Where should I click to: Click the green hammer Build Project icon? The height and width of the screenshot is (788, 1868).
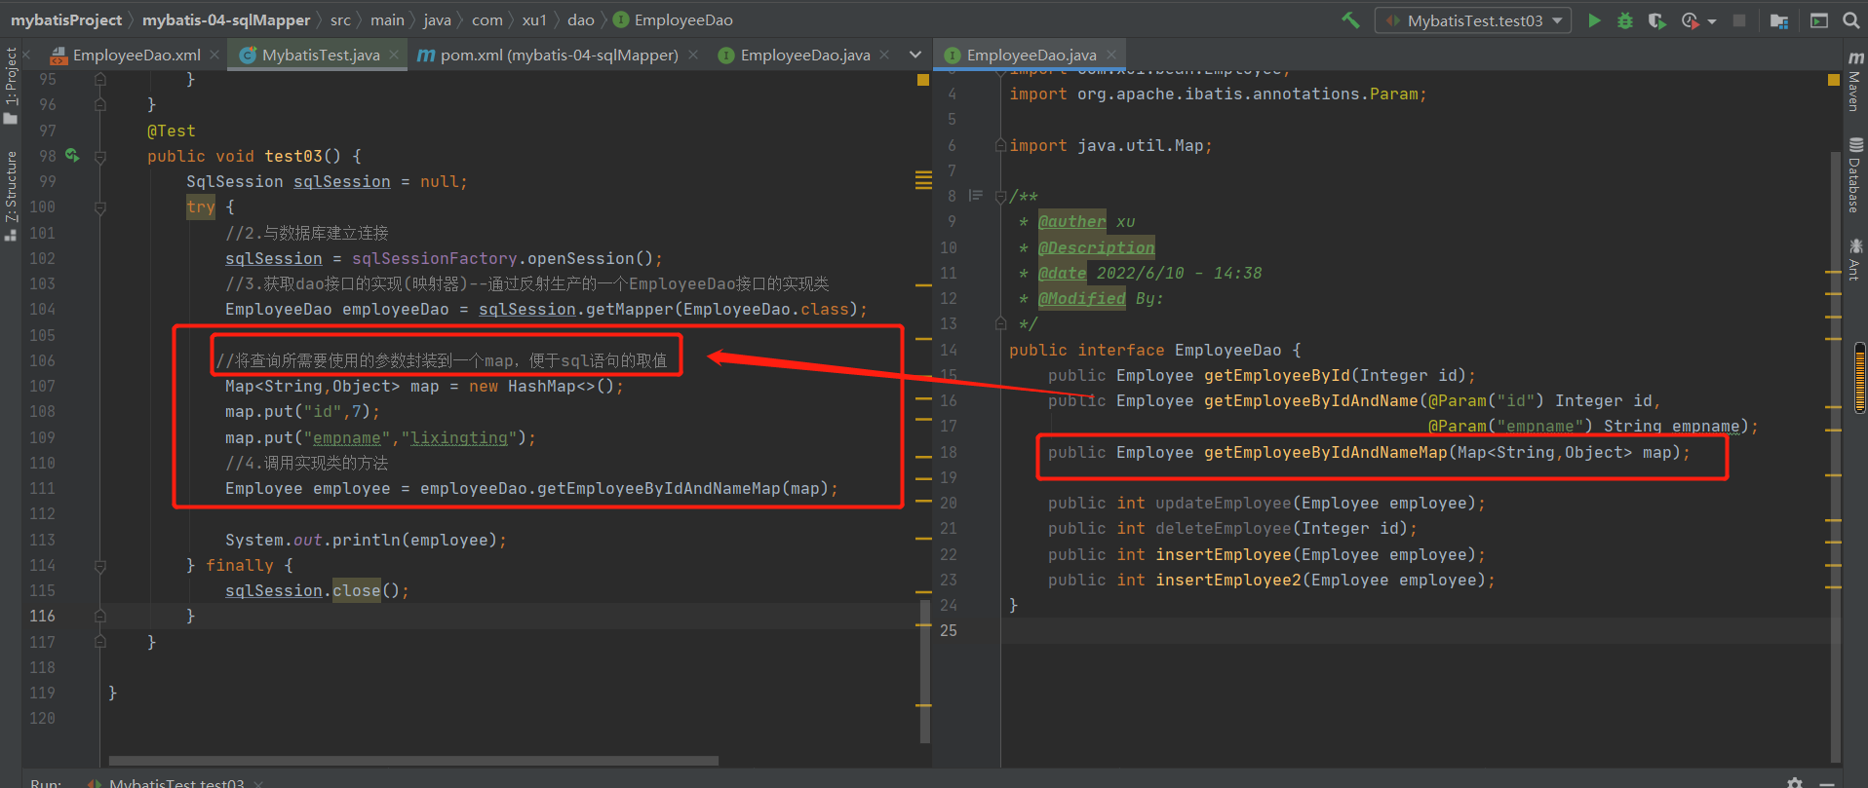(x=1350, y=19)
